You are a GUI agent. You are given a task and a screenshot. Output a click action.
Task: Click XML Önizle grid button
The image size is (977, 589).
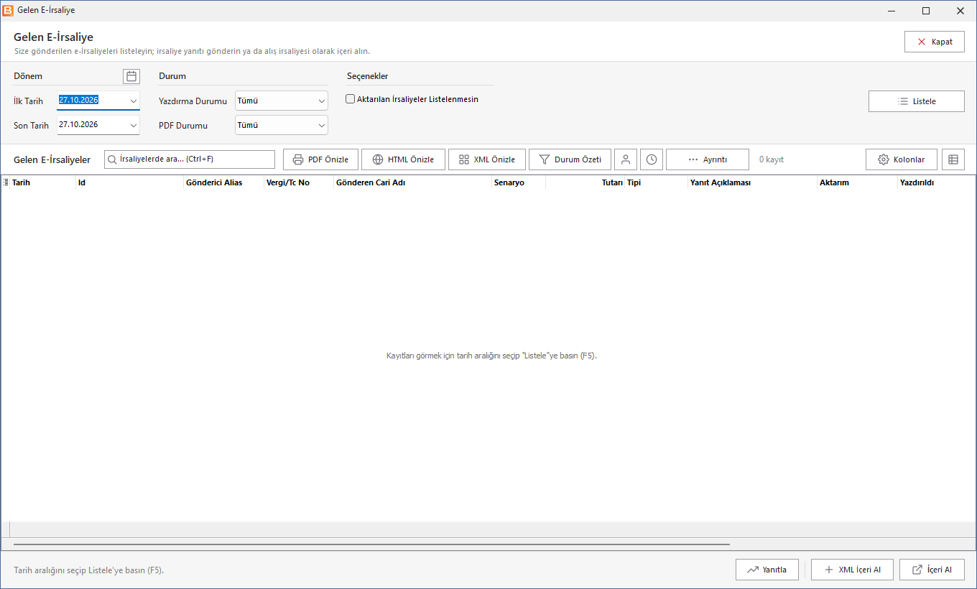point(487,159)
